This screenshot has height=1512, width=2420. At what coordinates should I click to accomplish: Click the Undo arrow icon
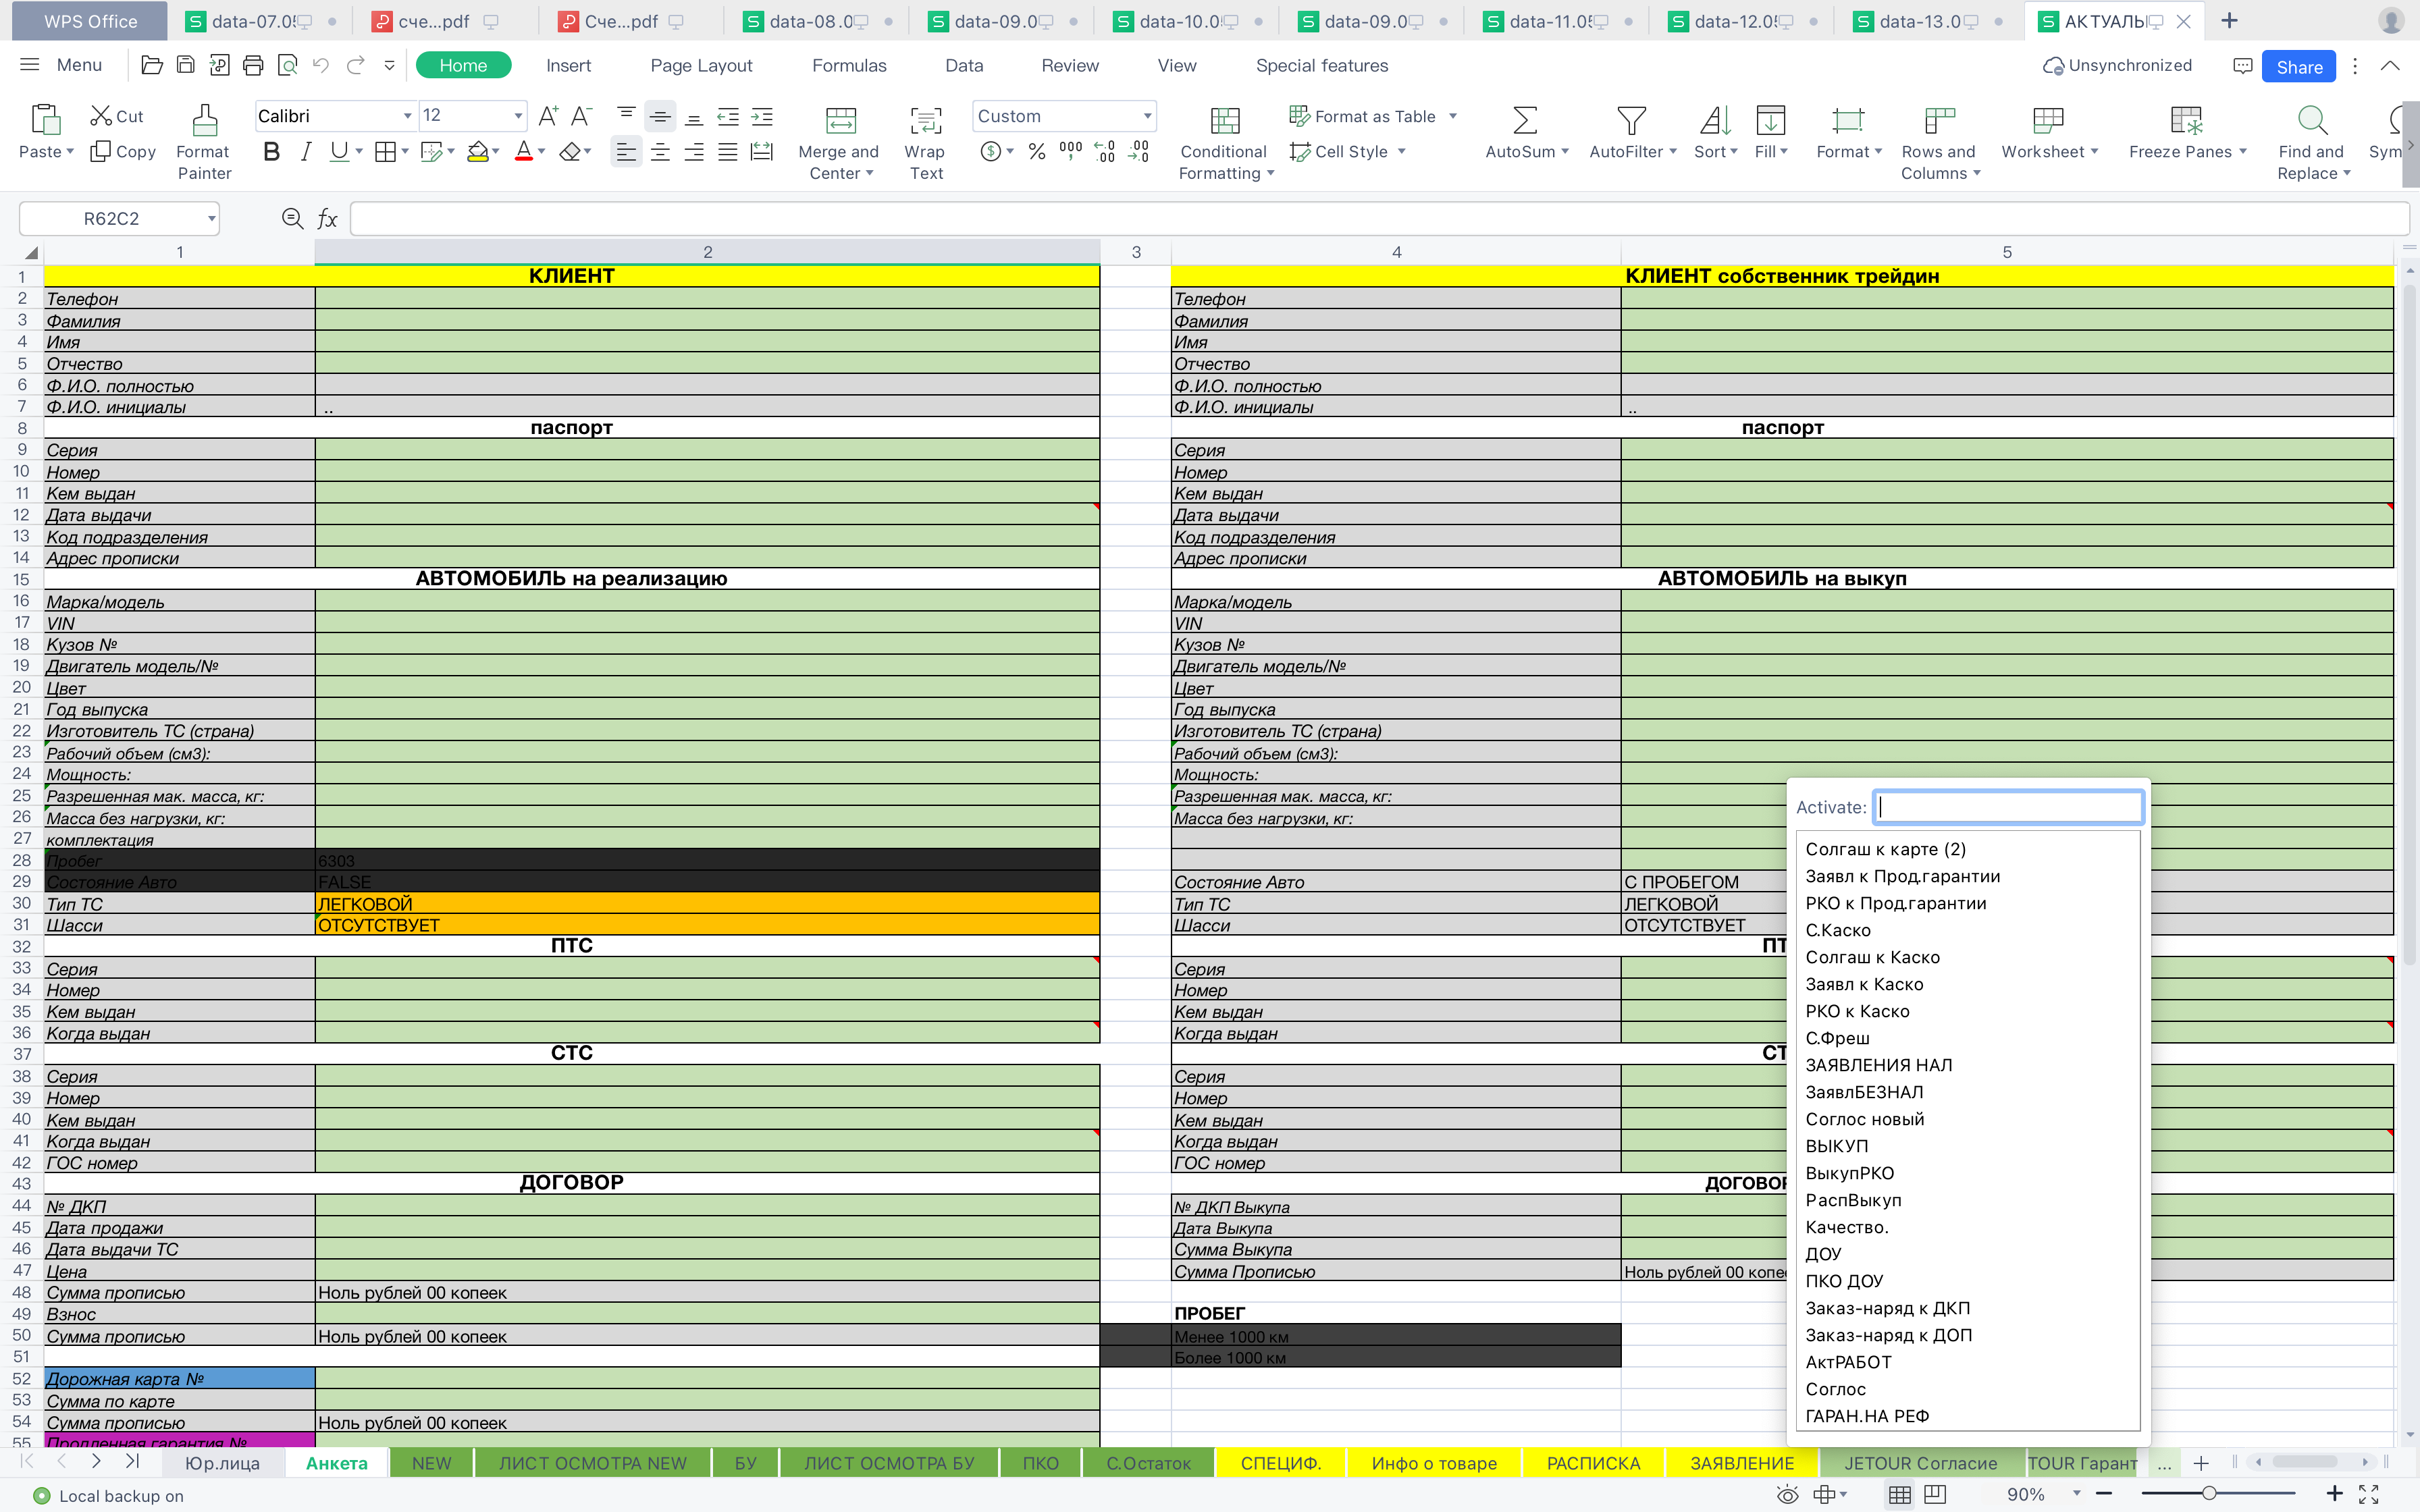tap(321, 65)
